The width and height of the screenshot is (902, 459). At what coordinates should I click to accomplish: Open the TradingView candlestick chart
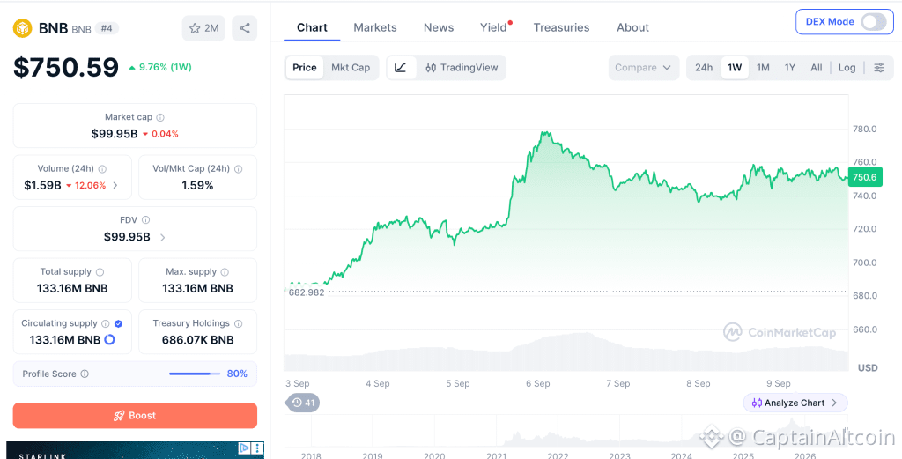pyautogui.click(x=462, y=67)
